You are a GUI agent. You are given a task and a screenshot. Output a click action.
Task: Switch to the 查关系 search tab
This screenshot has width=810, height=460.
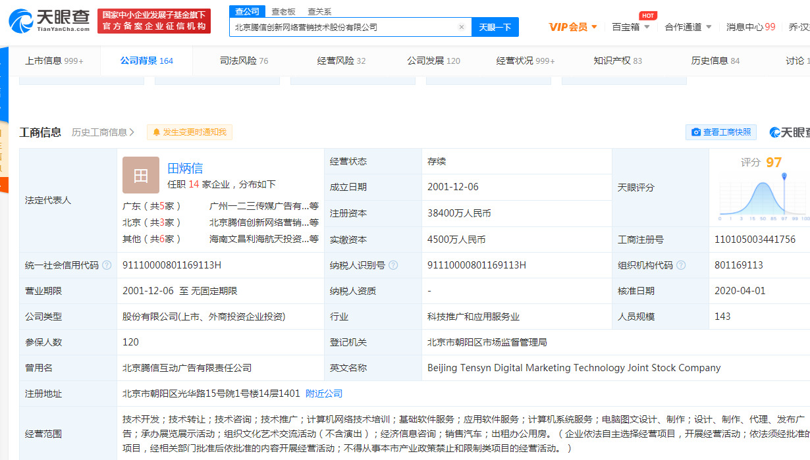[319, 11]
